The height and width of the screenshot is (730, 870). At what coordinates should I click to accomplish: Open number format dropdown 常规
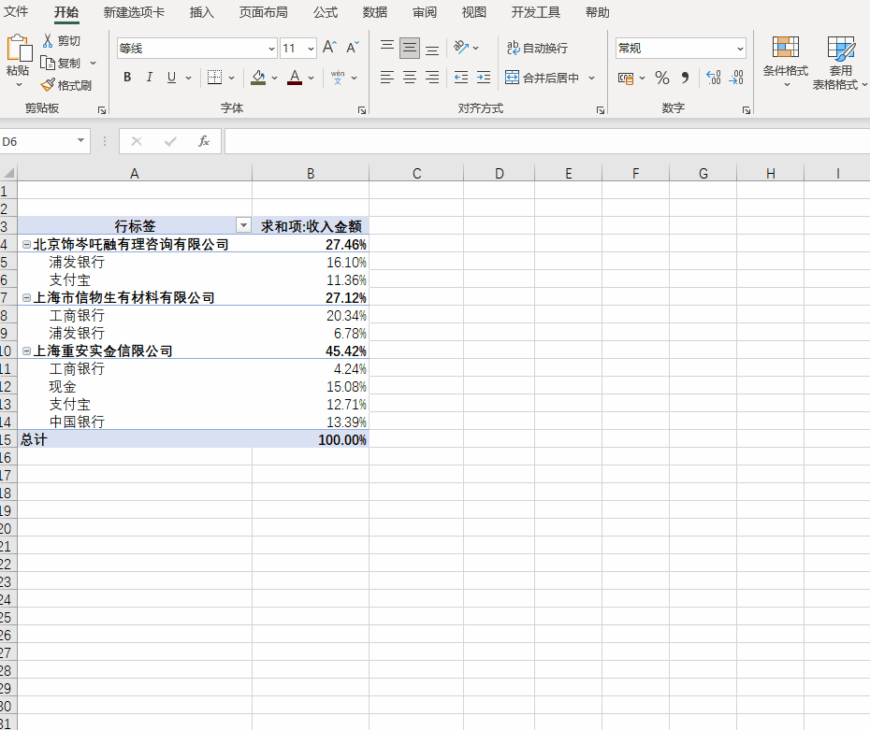tap(740, 49)
